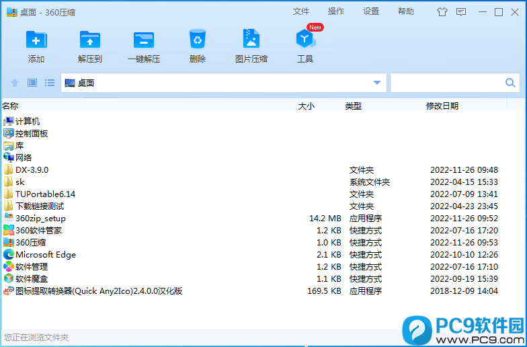527x347 pixels.
Task: Click the 您正在浏览文件夹 status bar text
Action: (x=36, y=338)
